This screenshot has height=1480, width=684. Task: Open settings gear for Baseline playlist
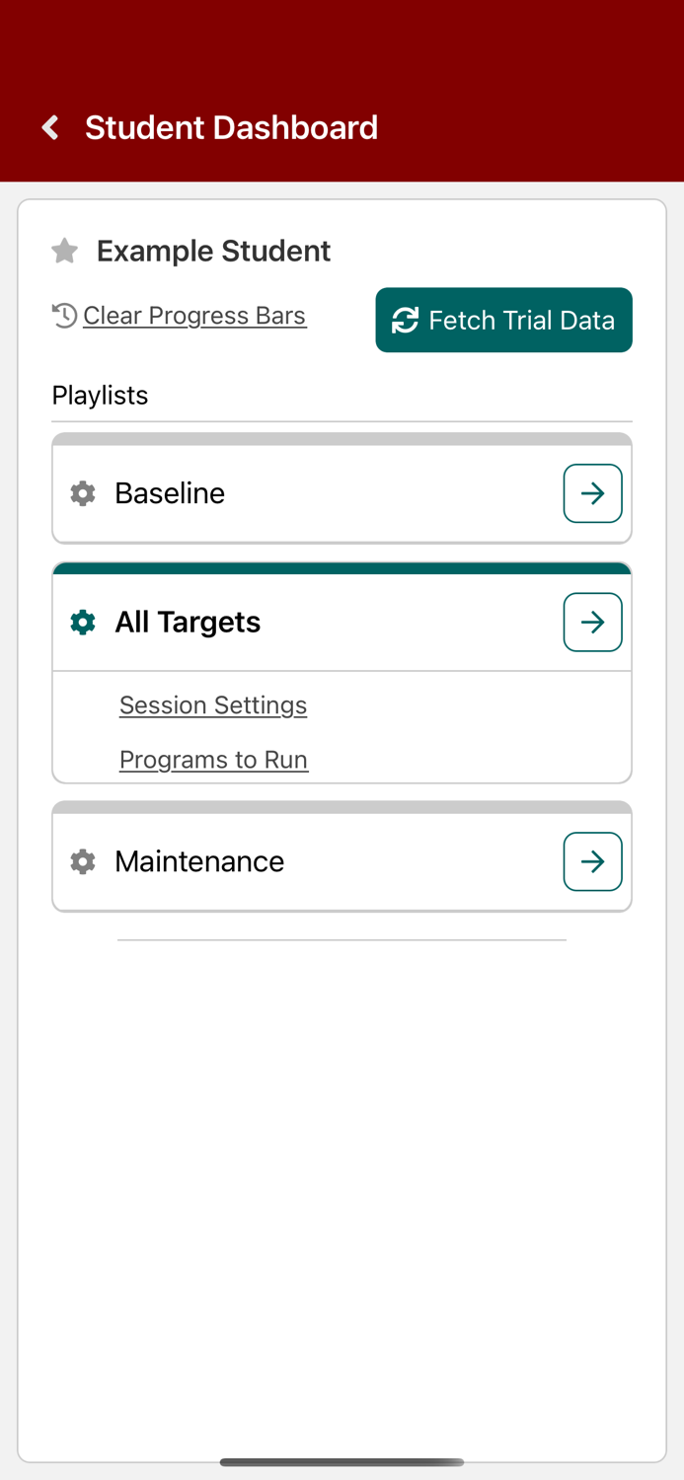[x=83, y=493]
